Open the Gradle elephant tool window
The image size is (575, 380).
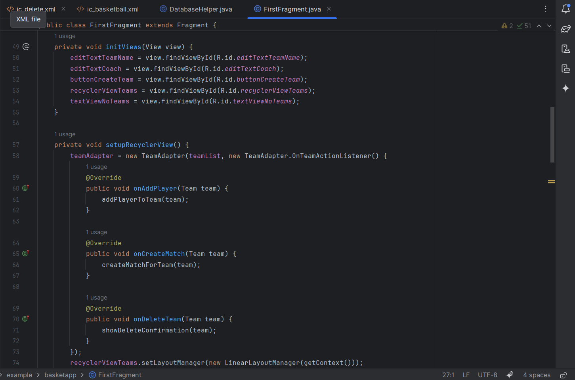click(565, 29)
